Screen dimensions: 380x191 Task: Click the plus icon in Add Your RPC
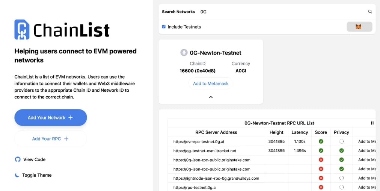[x=66, y=139]
